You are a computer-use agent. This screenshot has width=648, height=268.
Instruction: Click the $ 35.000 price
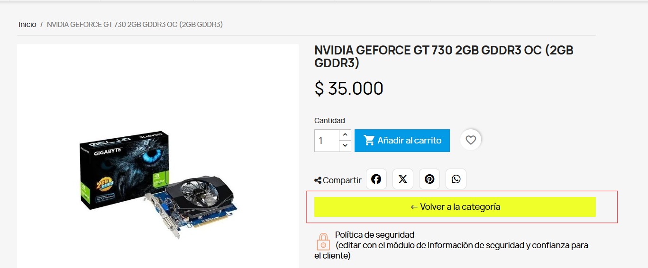(349, 89)
